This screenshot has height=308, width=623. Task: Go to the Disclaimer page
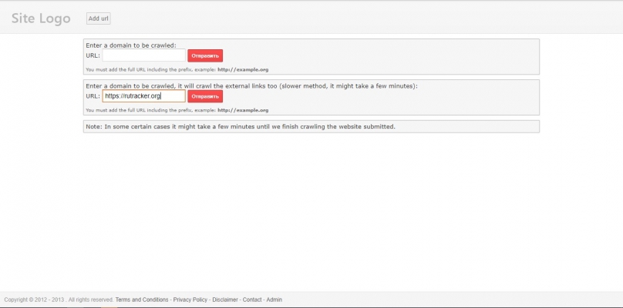tap(225, 300)
